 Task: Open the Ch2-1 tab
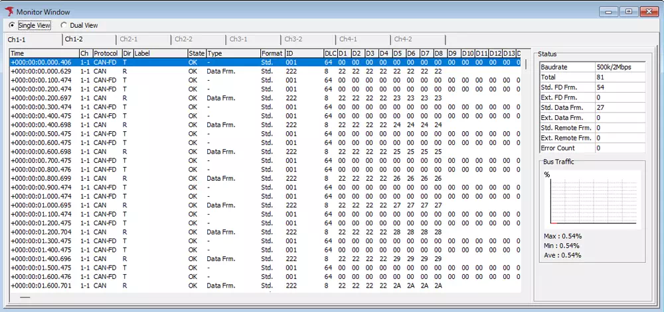(x=129, y=40)
